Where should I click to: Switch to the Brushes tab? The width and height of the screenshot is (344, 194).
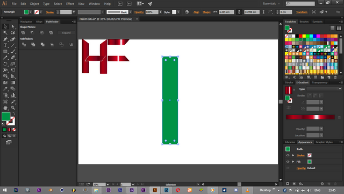(x=304, y=22)
